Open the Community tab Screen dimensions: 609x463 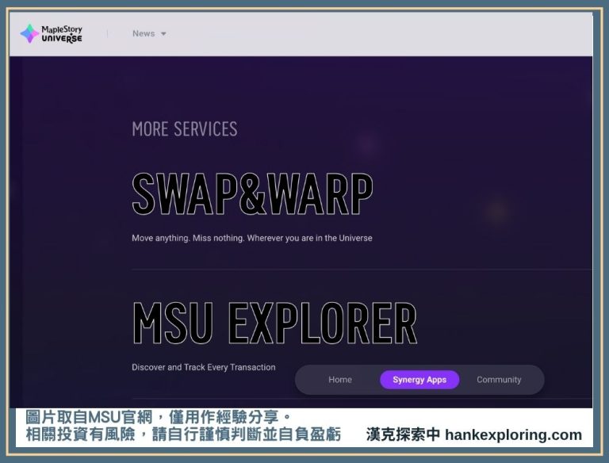[x=499, y=380]
